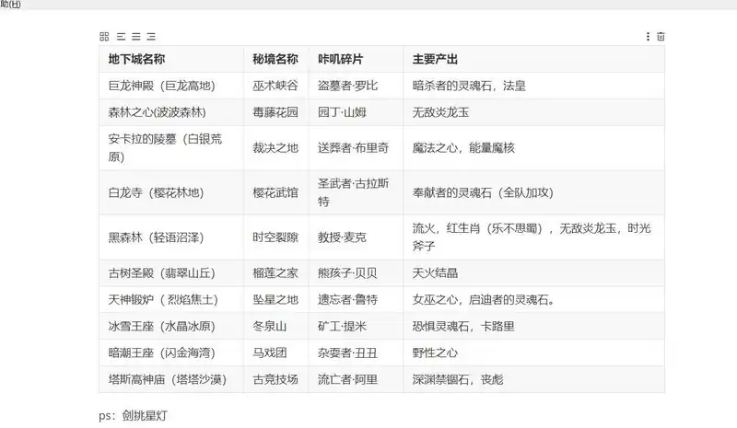Click the 时空裂隙 cell
Viewport: 737px width, 428px height.
coord(275,237)
